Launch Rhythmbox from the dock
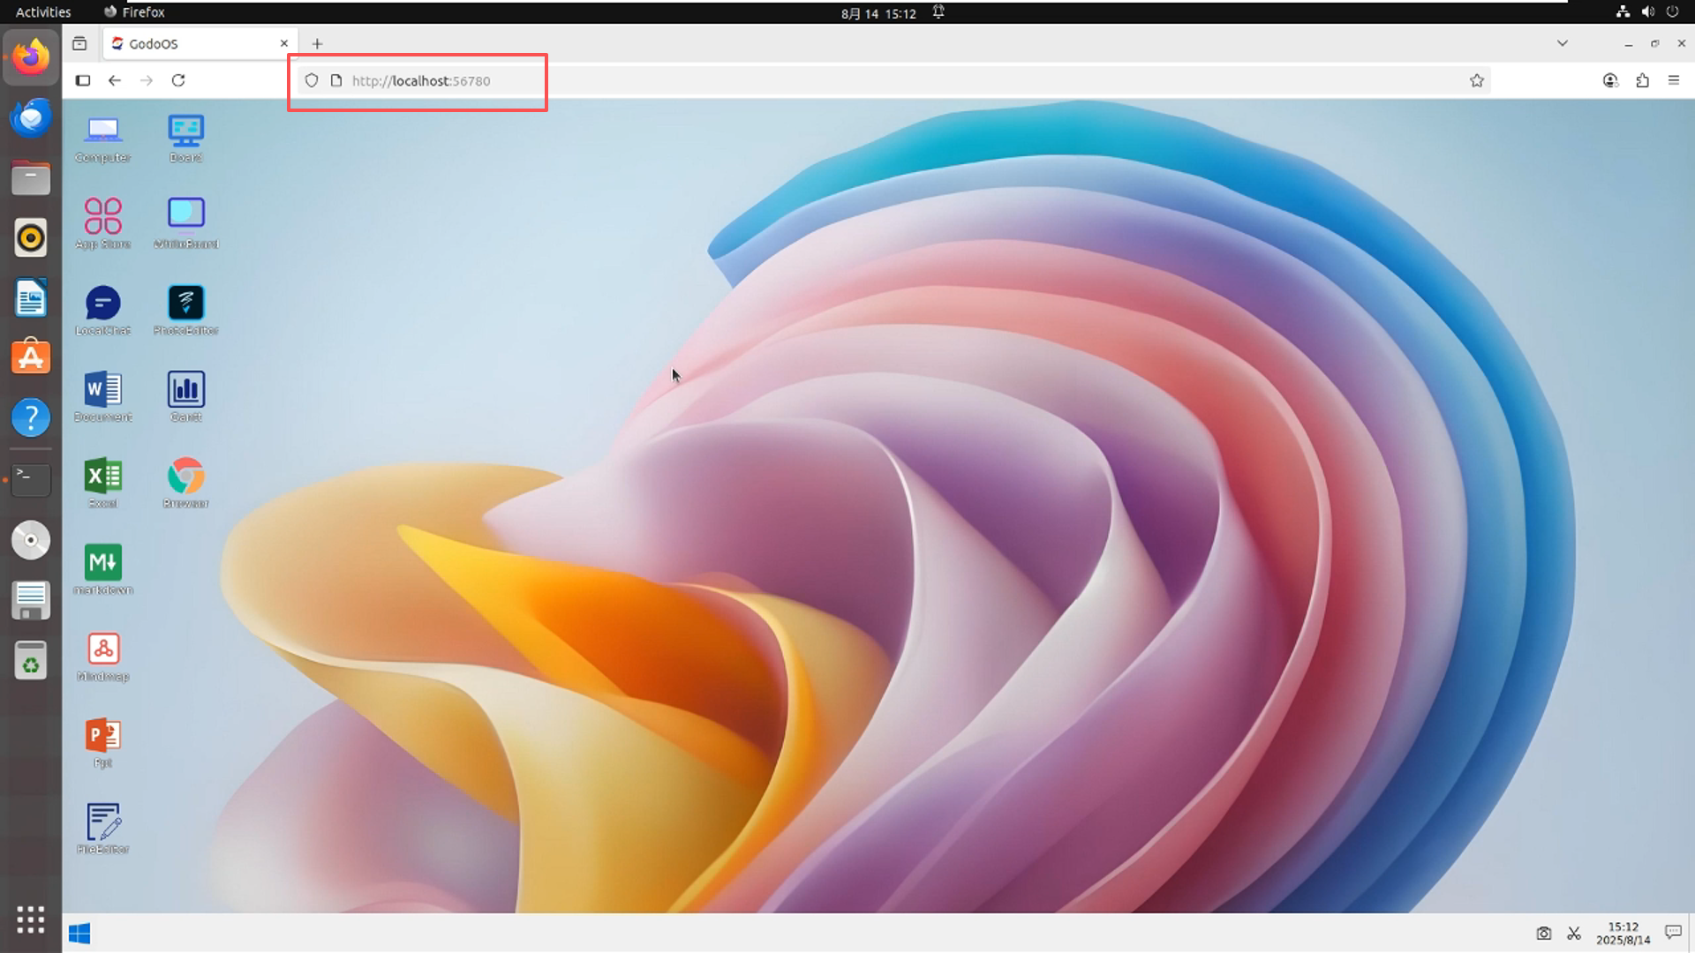 pos(31,237)
